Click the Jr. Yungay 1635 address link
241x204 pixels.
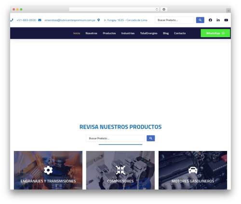125,20
